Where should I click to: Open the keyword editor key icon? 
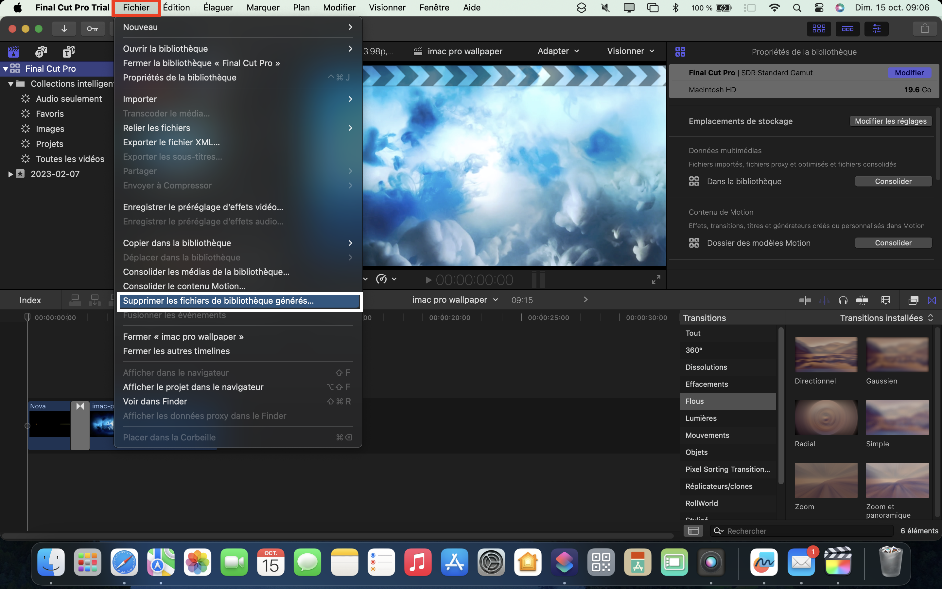click(92, 28)
